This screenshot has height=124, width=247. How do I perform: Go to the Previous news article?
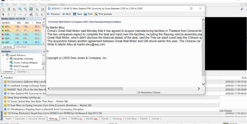[x=53, y=14]
